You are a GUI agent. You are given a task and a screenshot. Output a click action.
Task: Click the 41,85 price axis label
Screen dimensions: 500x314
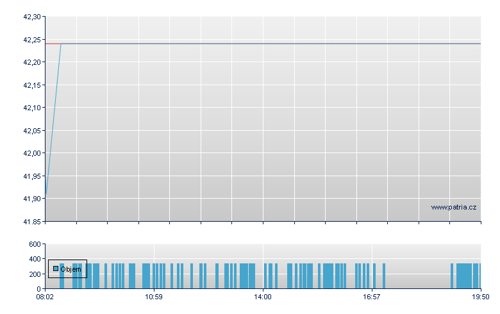pyautogui.click(x=32, y=222)
